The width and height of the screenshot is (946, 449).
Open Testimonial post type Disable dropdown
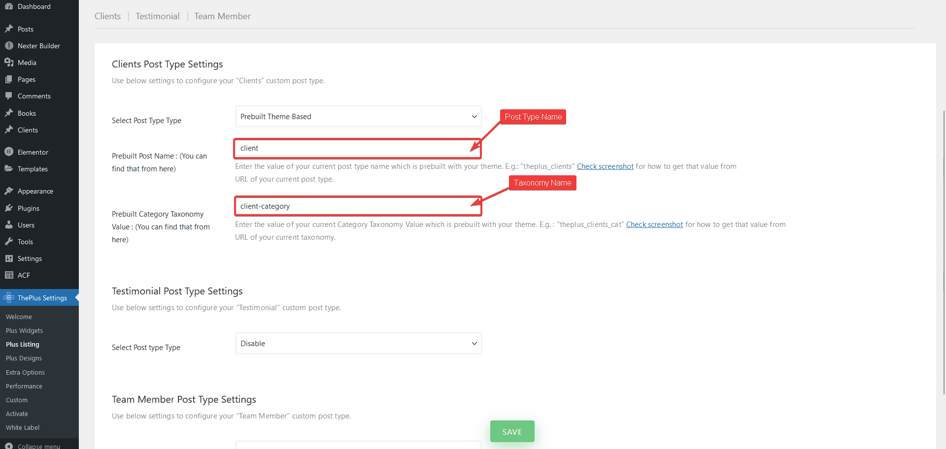[x=358, y=344]
